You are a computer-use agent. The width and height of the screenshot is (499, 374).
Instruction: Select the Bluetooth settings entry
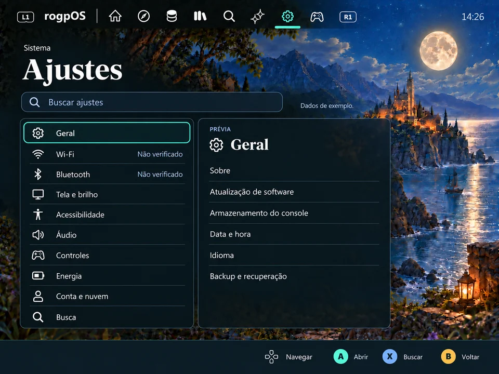pos(107,175)
